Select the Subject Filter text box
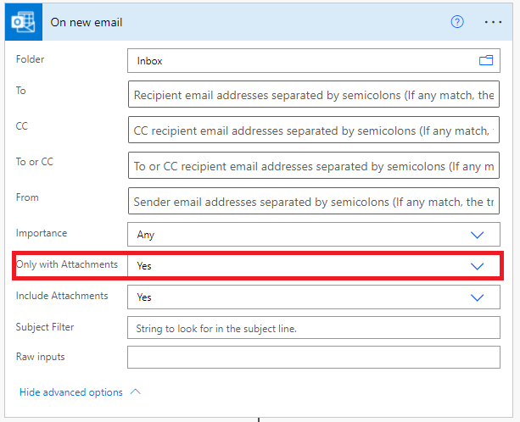 pos(314,328)
